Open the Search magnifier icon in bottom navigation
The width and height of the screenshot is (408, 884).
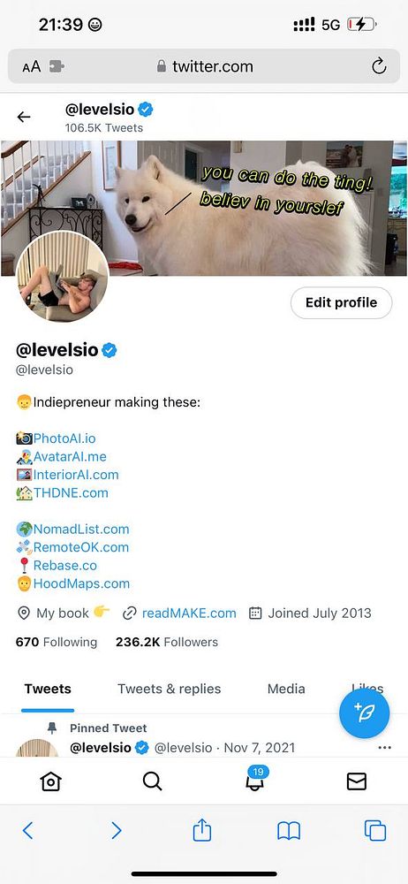(x=152, y=781)
